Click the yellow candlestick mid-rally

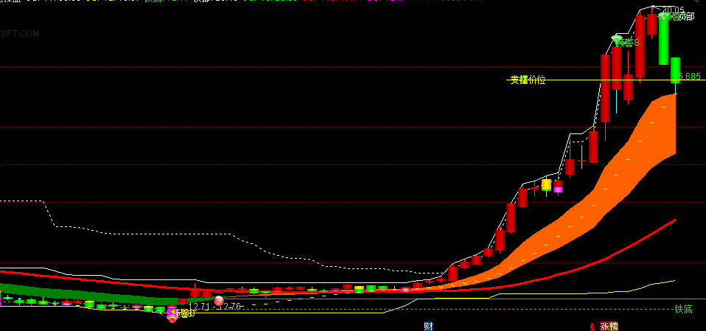pos(546,184)
